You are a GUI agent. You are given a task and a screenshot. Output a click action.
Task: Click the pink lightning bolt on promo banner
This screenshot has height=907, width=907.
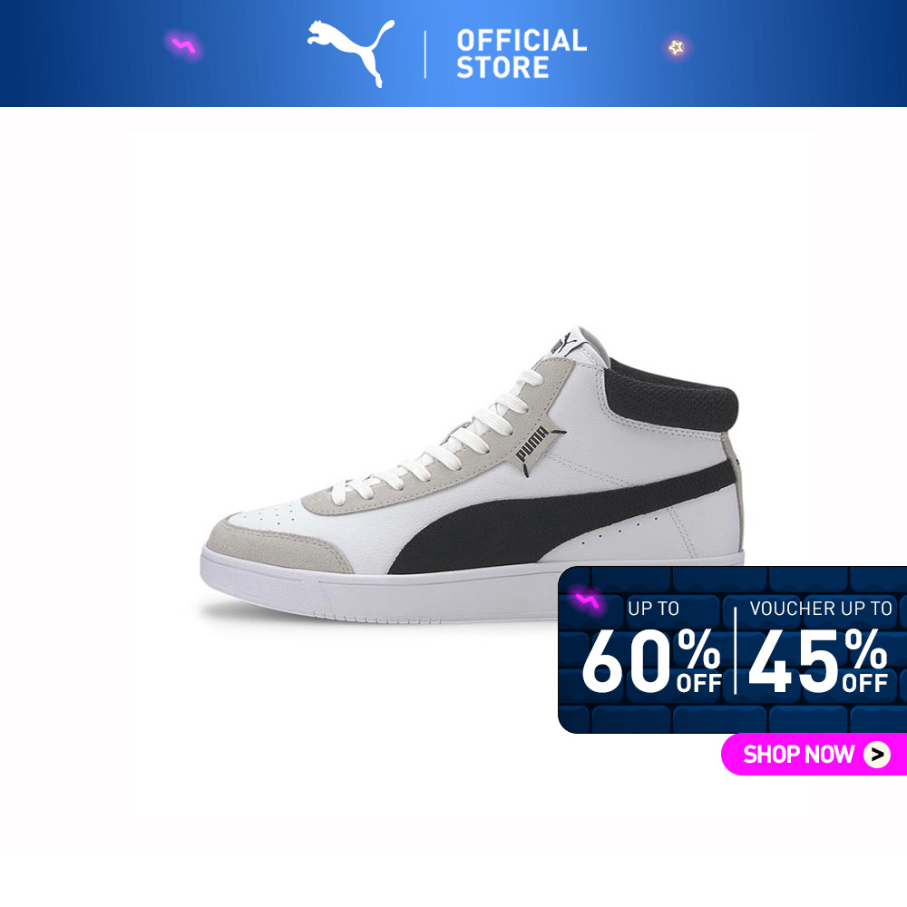587,601
